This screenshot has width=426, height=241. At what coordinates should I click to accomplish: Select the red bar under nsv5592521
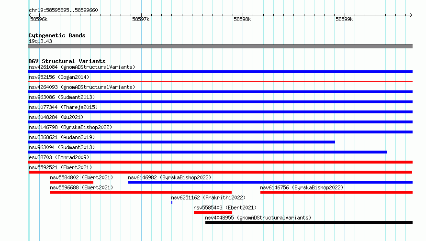[220, 172]
